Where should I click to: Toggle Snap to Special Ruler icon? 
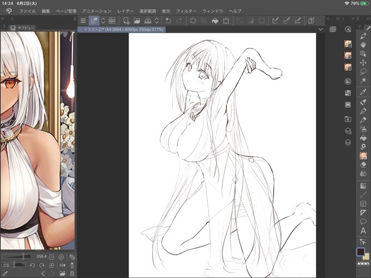286,21
